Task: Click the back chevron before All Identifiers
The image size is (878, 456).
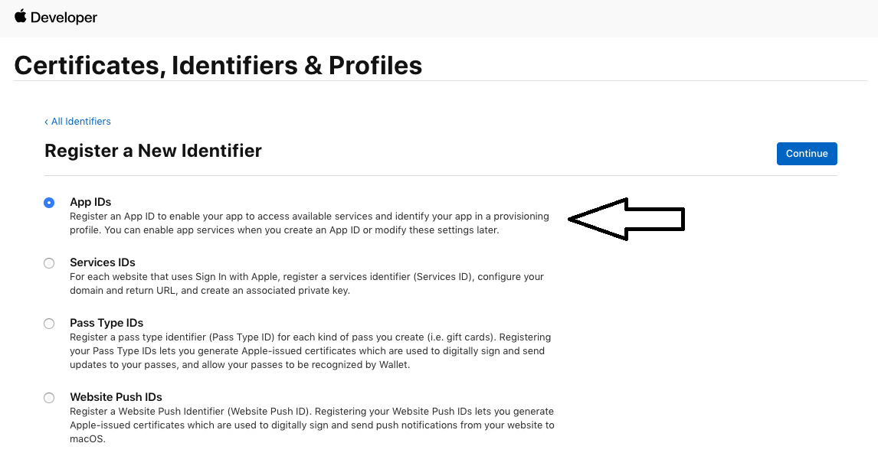Action: (x=46, y=122)
